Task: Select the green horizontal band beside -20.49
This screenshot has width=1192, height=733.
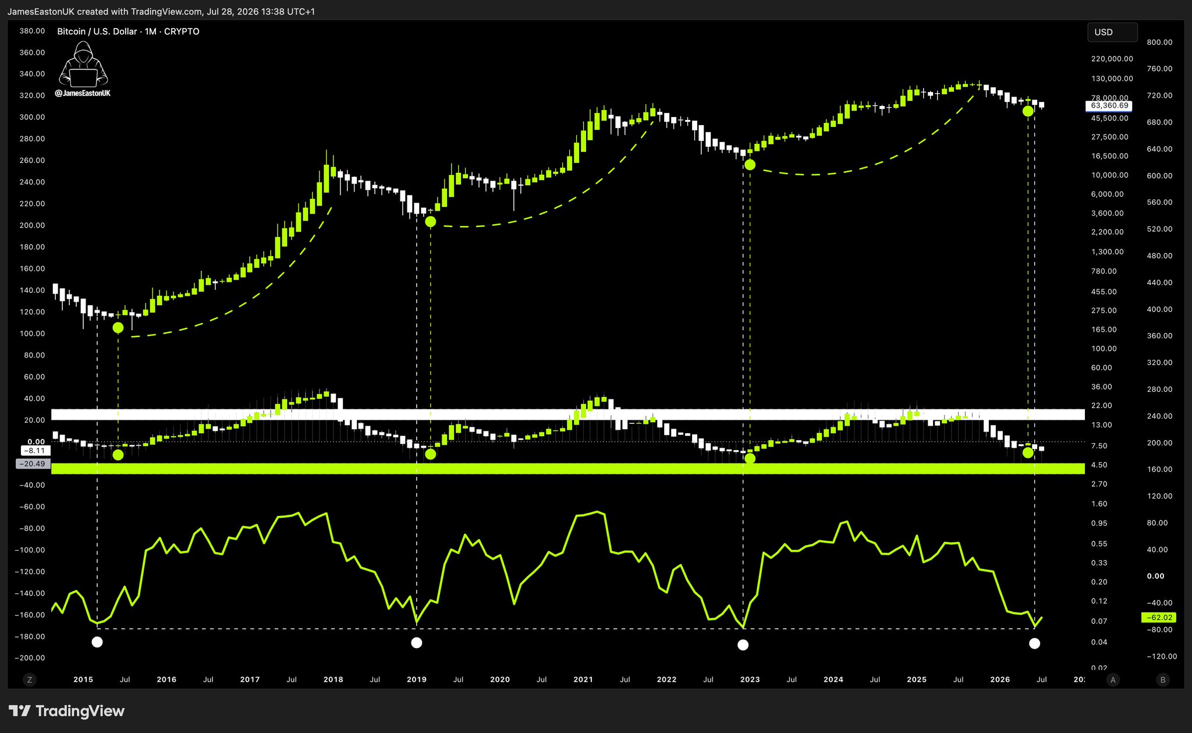Action: [x=568, y=469]
